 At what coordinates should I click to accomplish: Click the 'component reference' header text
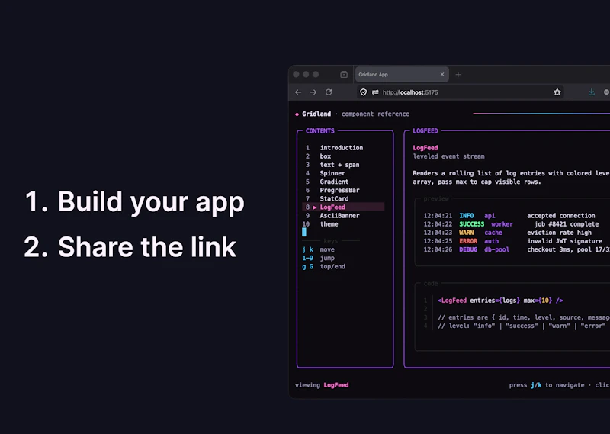coord(375,114)
